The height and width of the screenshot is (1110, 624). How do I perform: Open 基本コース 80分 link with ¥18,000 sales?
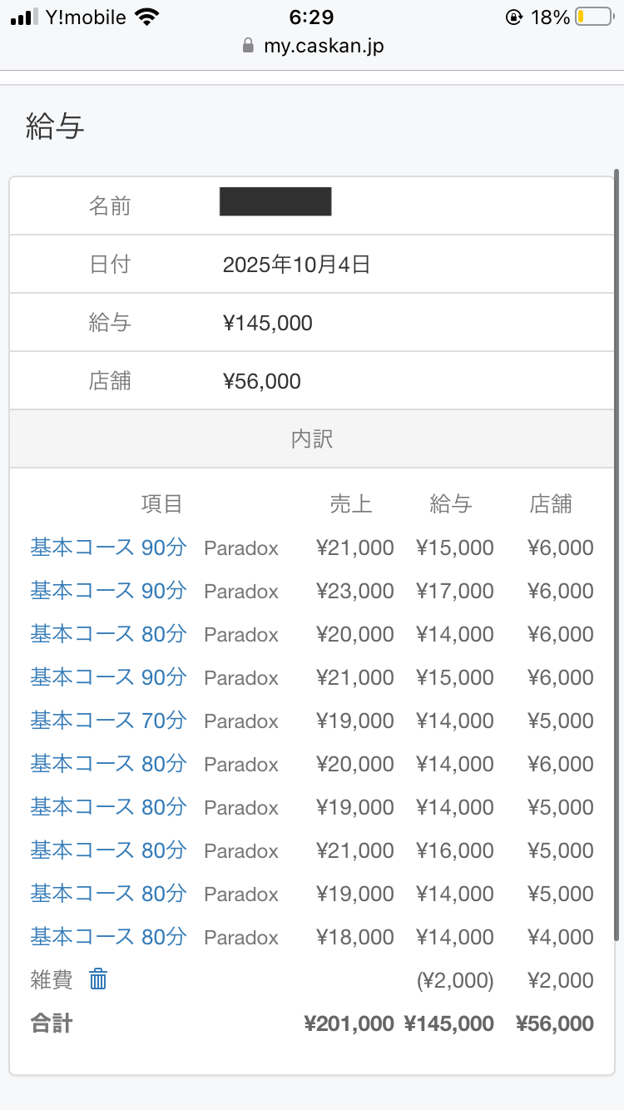pyautogui.click(x=108, y=937)
